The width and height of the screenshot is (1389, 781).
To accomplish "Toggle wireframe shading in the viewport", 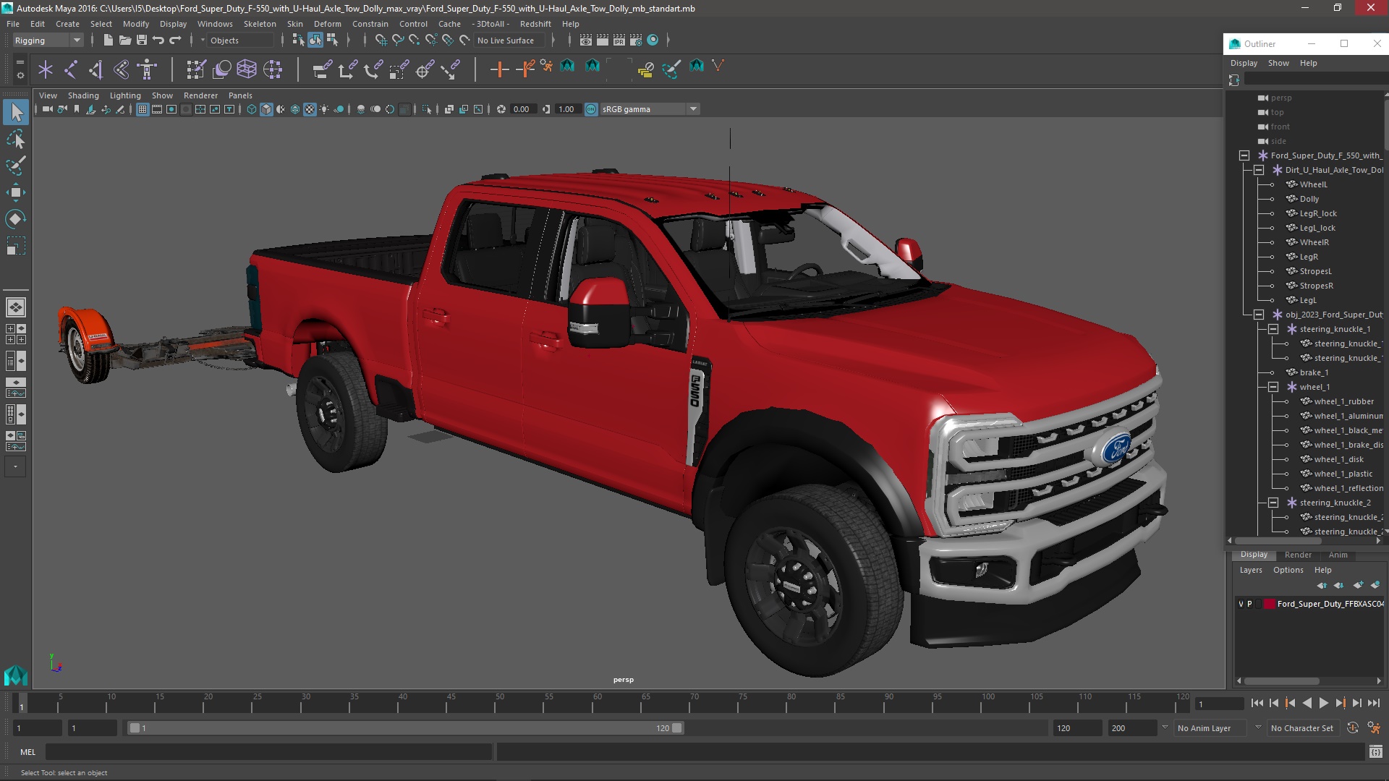I will point(252,109).
